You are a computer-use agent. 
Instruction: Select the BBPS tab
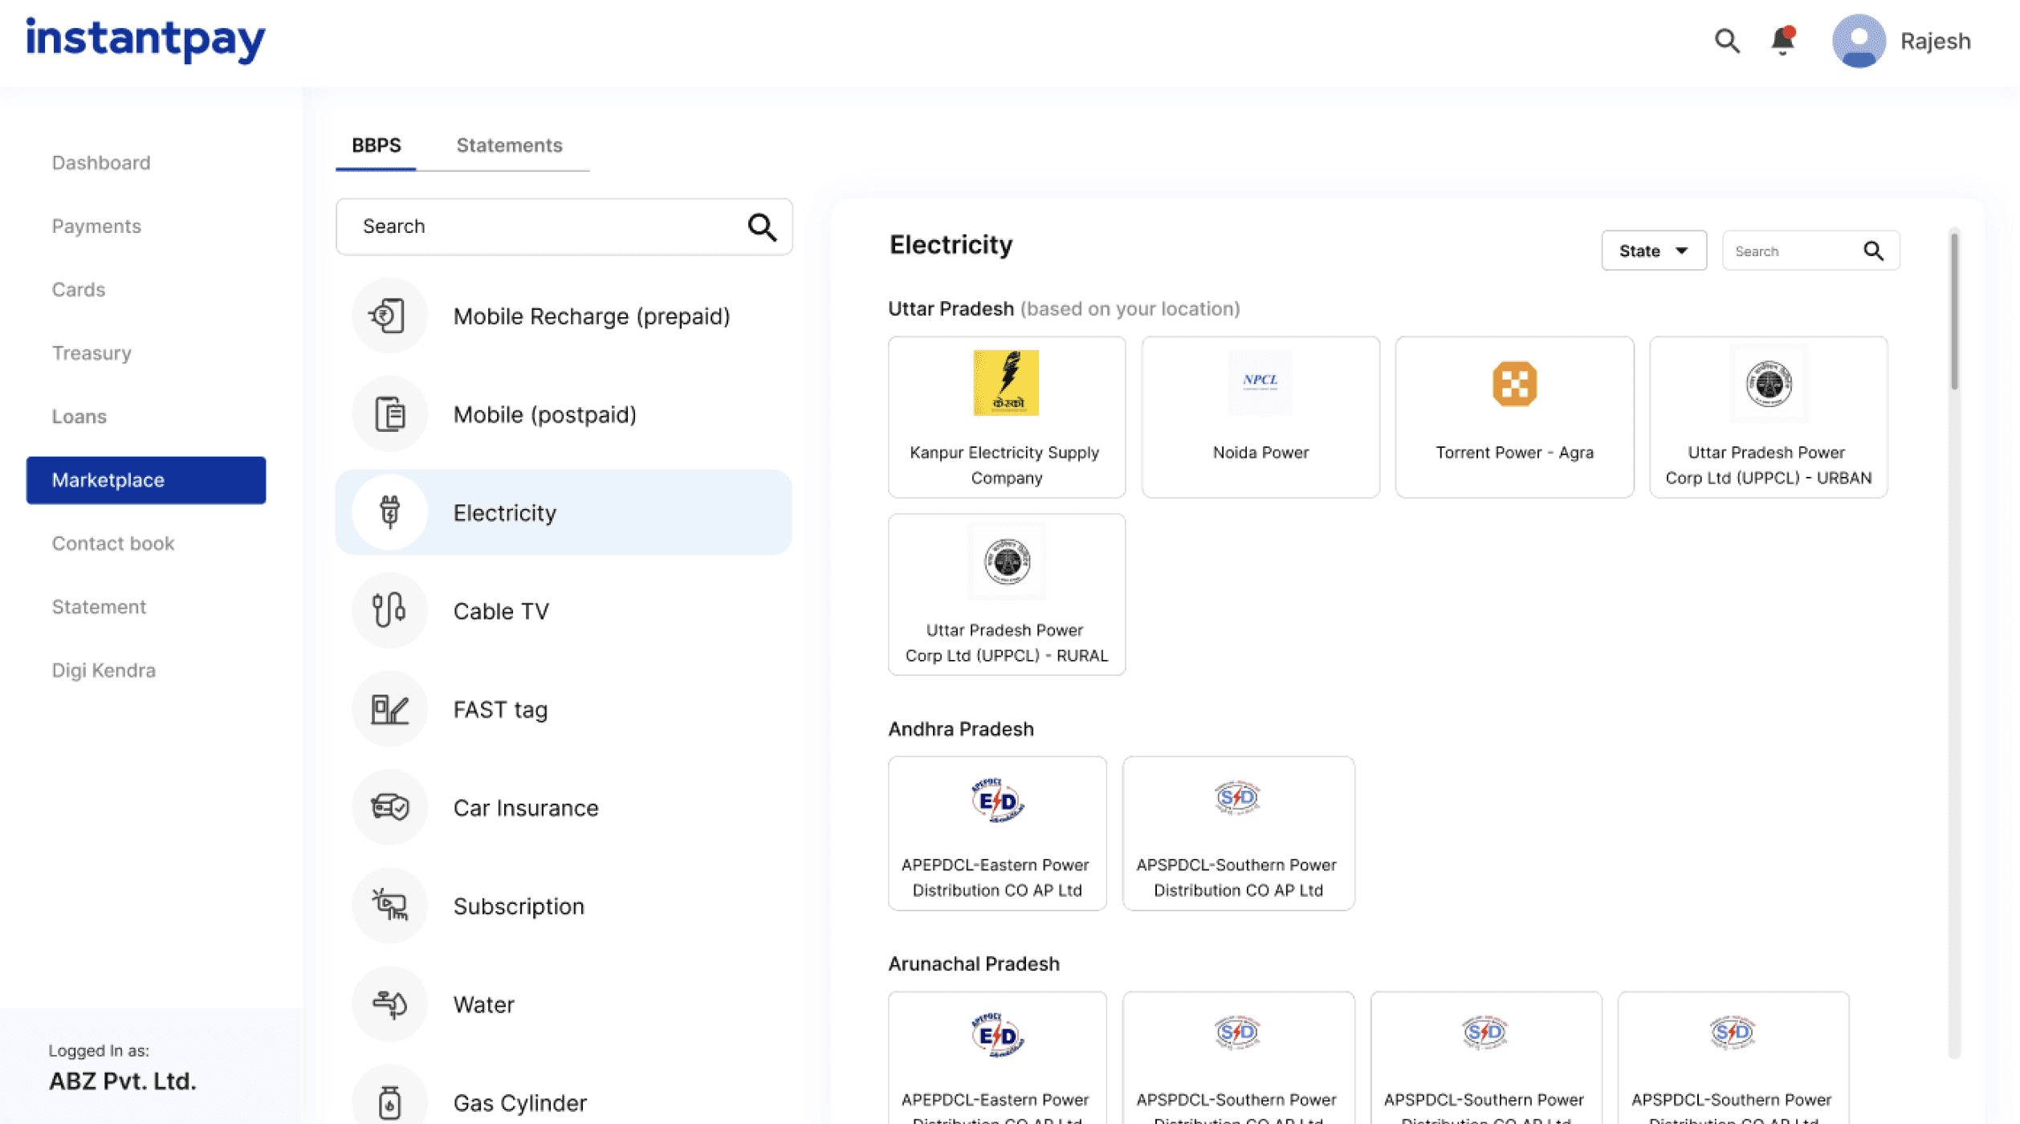[x=376, y=145]
